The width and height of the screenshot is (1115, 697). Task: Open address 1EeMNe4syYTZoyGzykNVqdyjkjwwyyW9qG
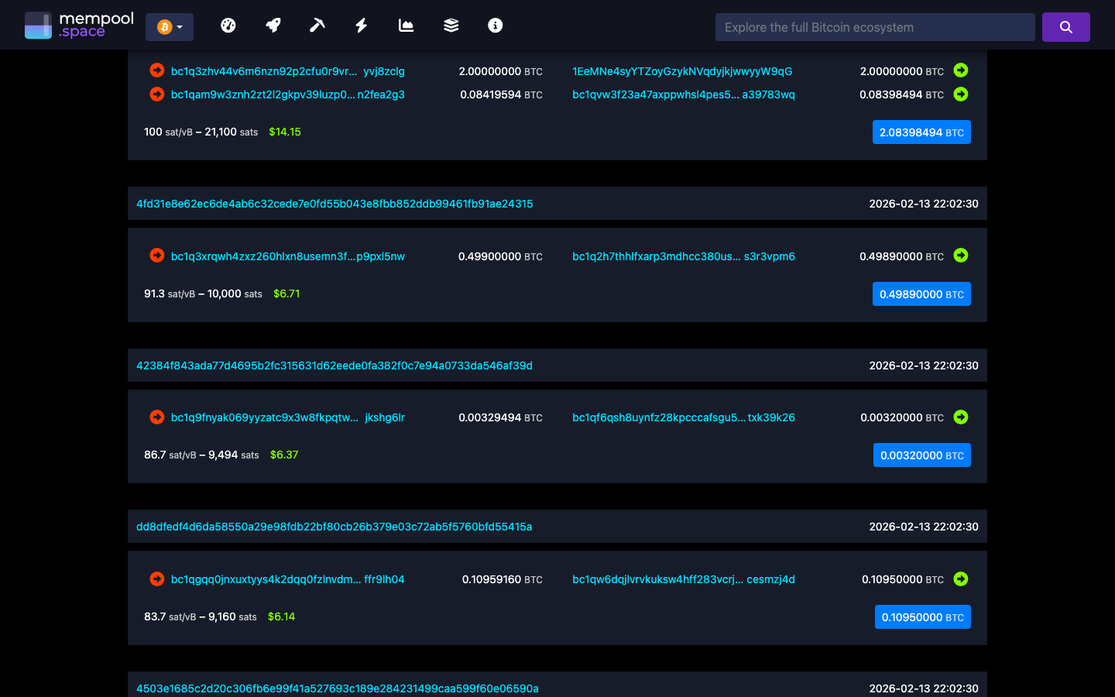point(682,70)
